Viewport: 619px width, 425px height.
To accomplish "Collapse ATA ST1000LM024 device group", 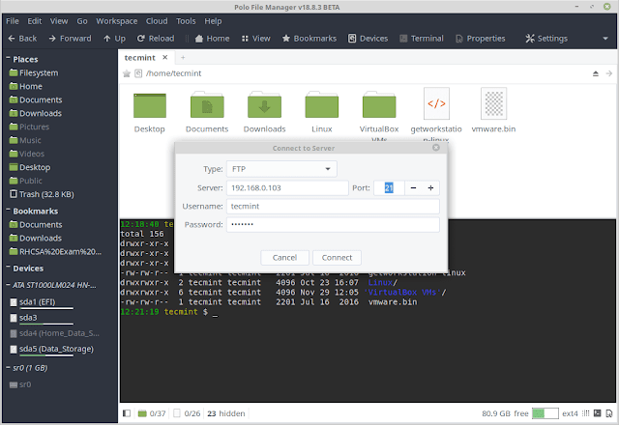I will point(8,285).
